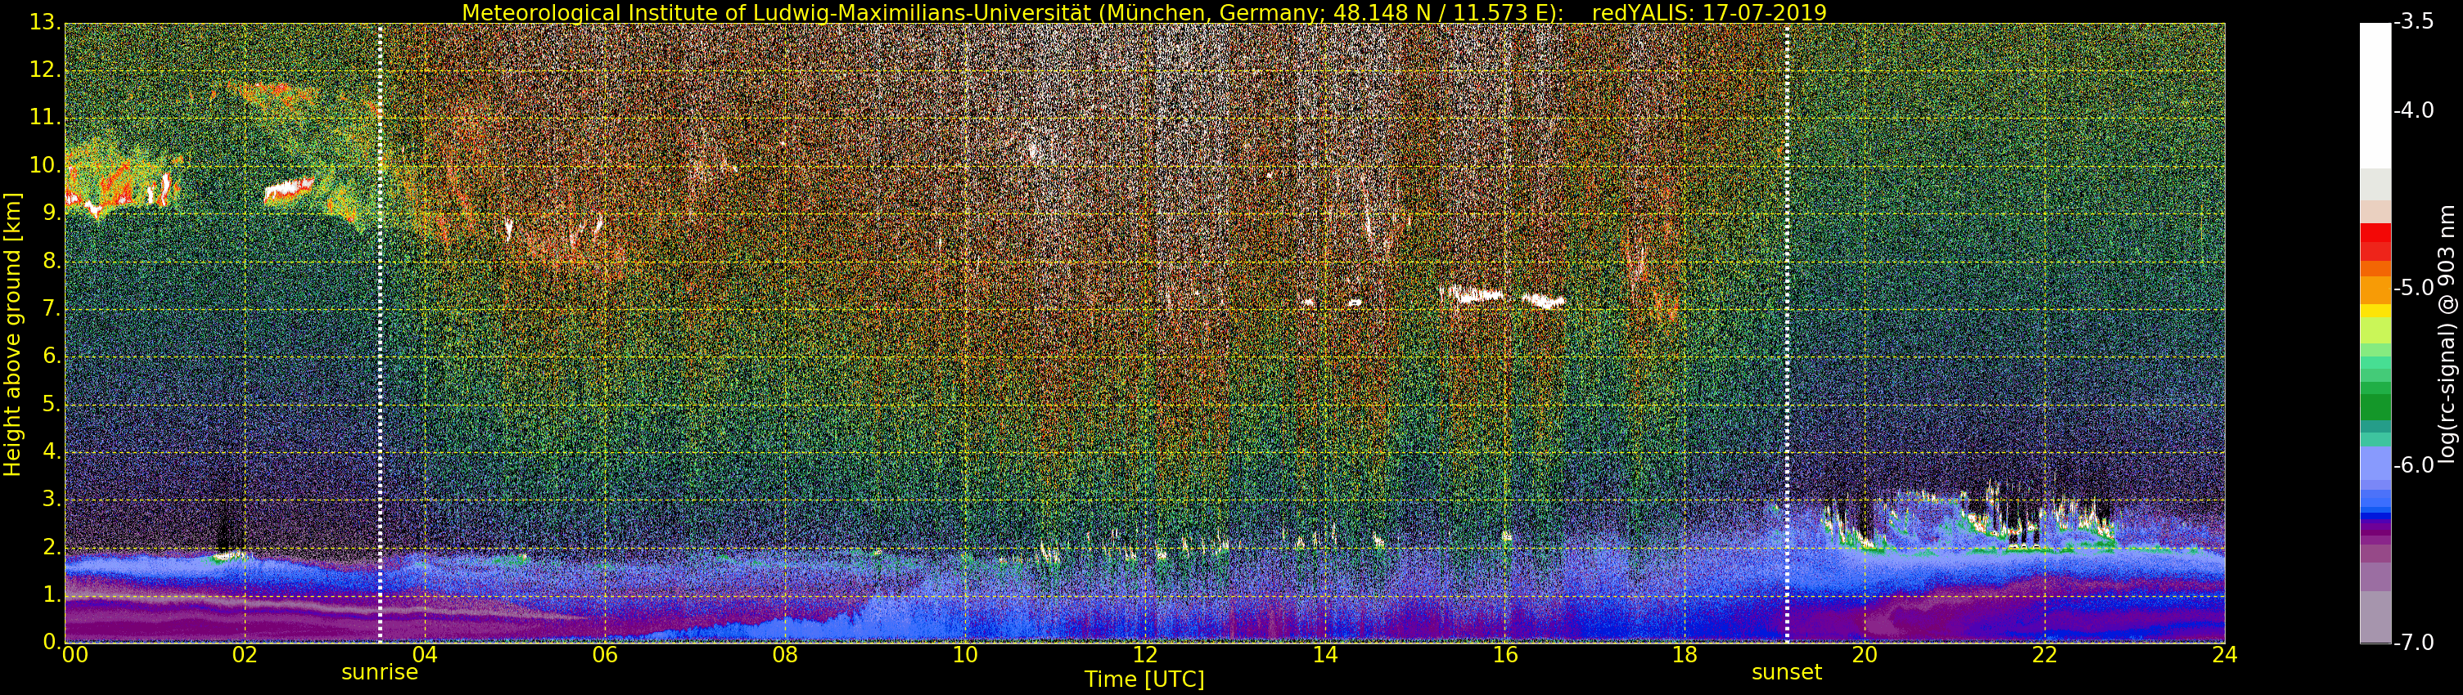
Task: Click the '12' time axis tick label
Action: 1144,655
